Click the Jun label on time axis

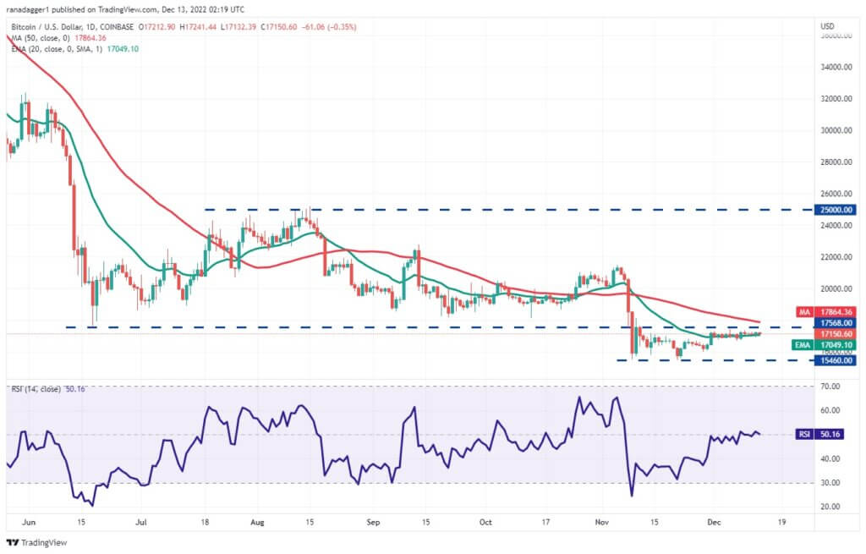pyautogui.click(x=30, y=522)
